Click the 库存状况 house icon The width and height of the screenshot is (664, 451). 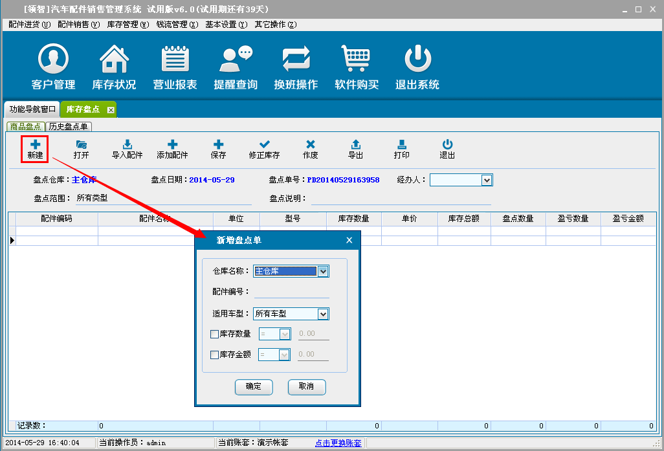(x=114, y=60)
